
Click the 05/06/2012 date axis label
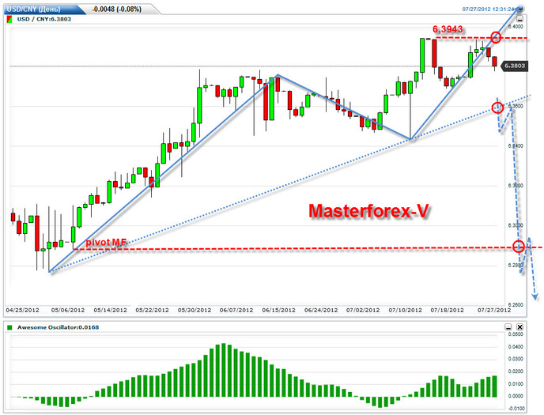pyautogui.click(x=68, y=310)
